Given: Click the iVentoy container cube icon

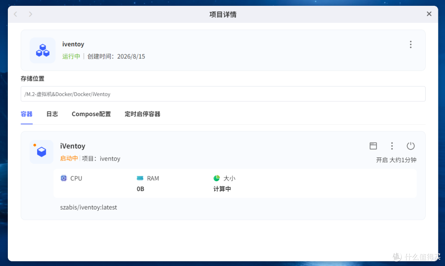Looking at the screenshot, I should (x=42, y=152).
